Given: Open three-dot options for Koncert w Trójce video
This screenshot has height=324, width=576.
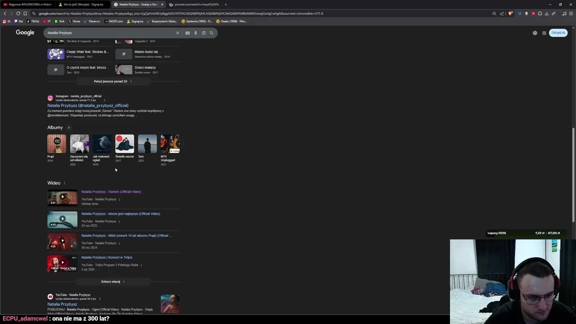Looking at the screenshot, I should (141, 265).
